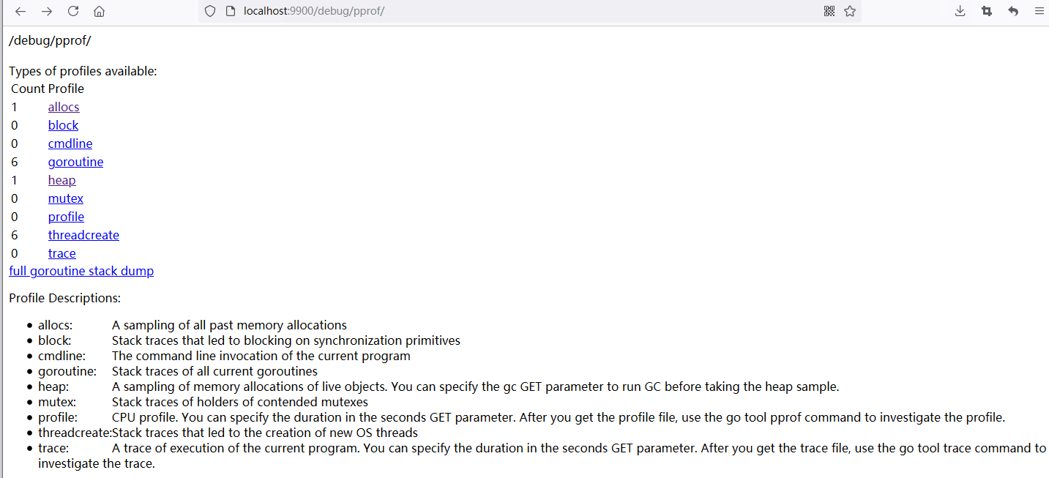This screenshot has height=478, width=1049.
Task: Open the heap profile link
Action: 62,180
